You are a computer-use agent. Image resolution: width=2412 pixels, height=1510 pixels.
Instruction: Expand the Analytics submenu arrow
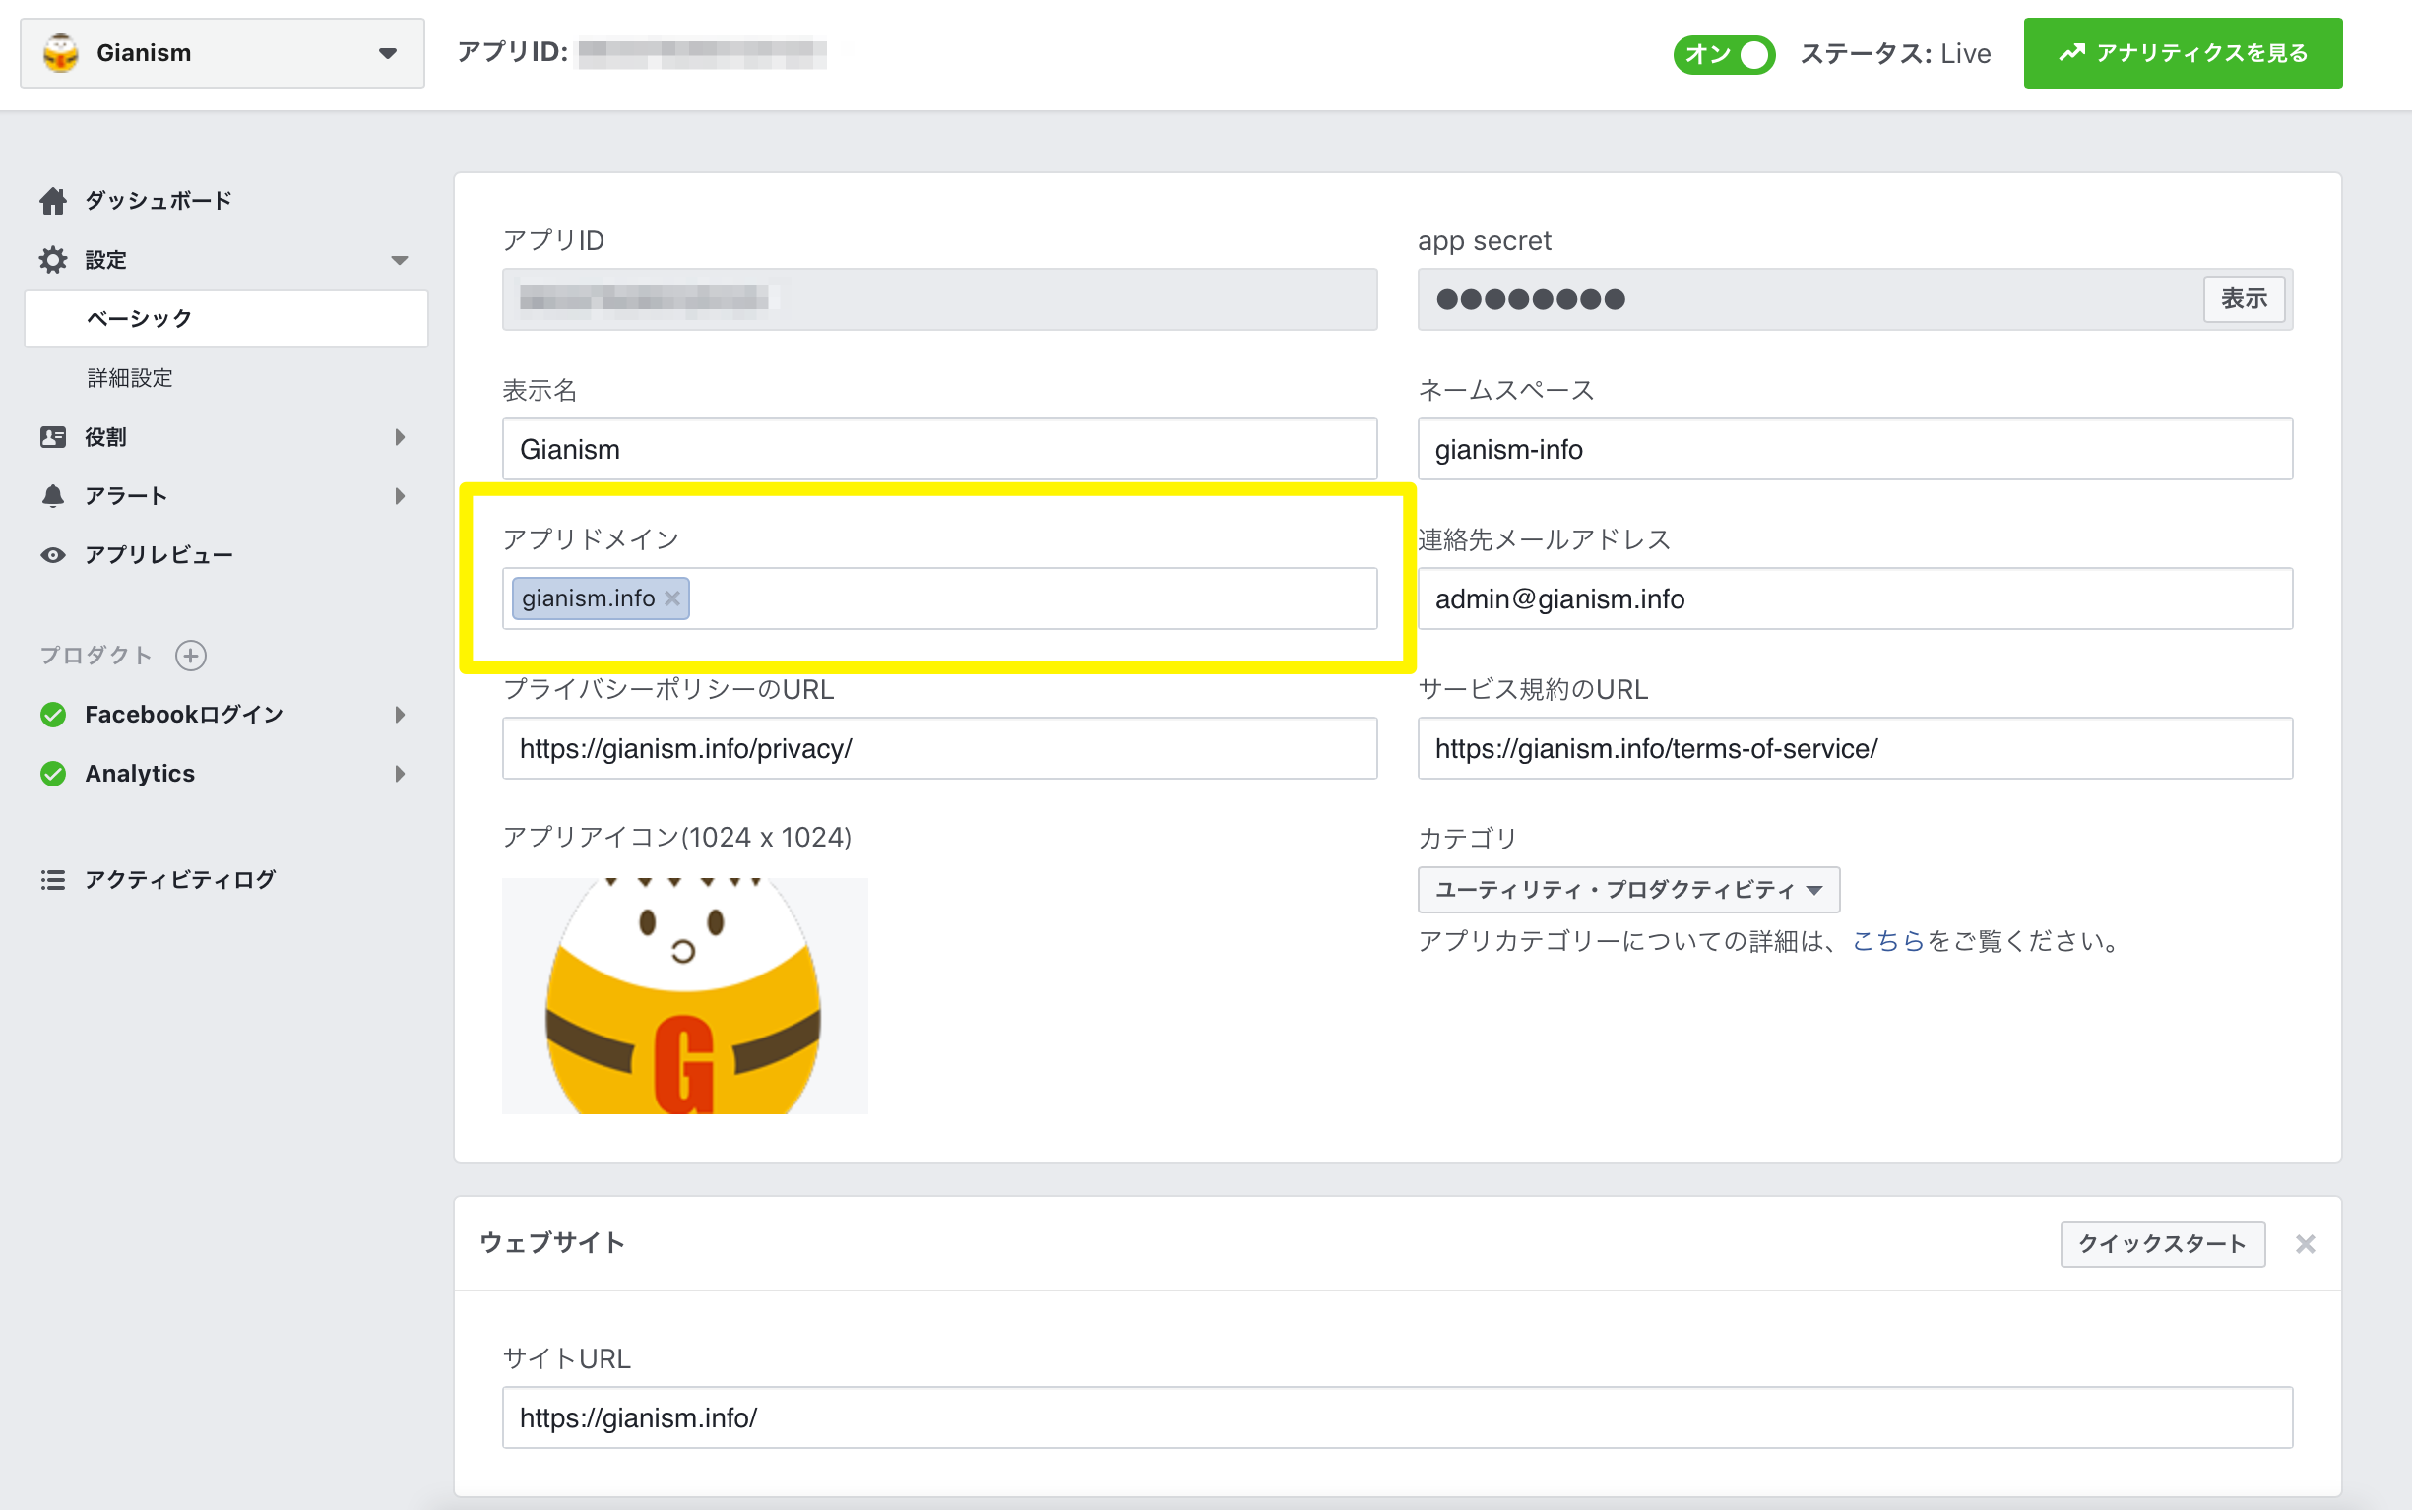tap(401, 773)
